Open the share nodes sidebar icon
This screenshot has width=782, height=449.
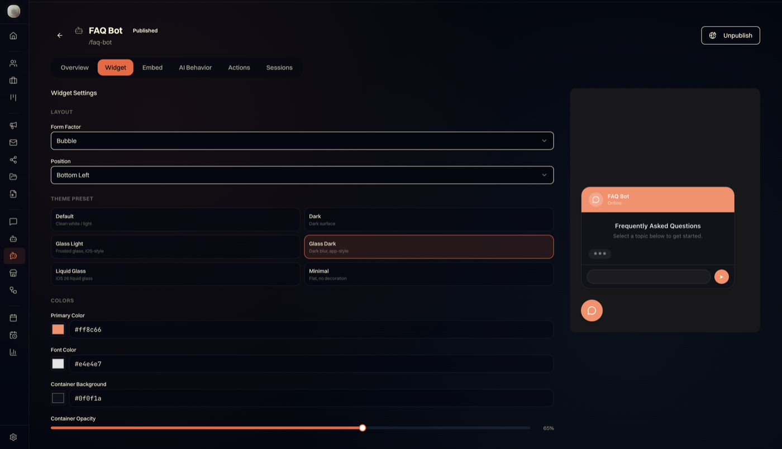click(13, 160)
